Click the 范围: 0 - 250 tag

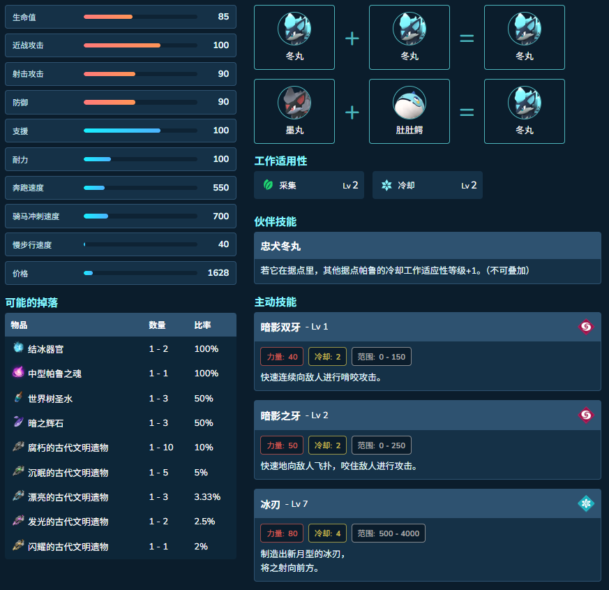[382, 445]
